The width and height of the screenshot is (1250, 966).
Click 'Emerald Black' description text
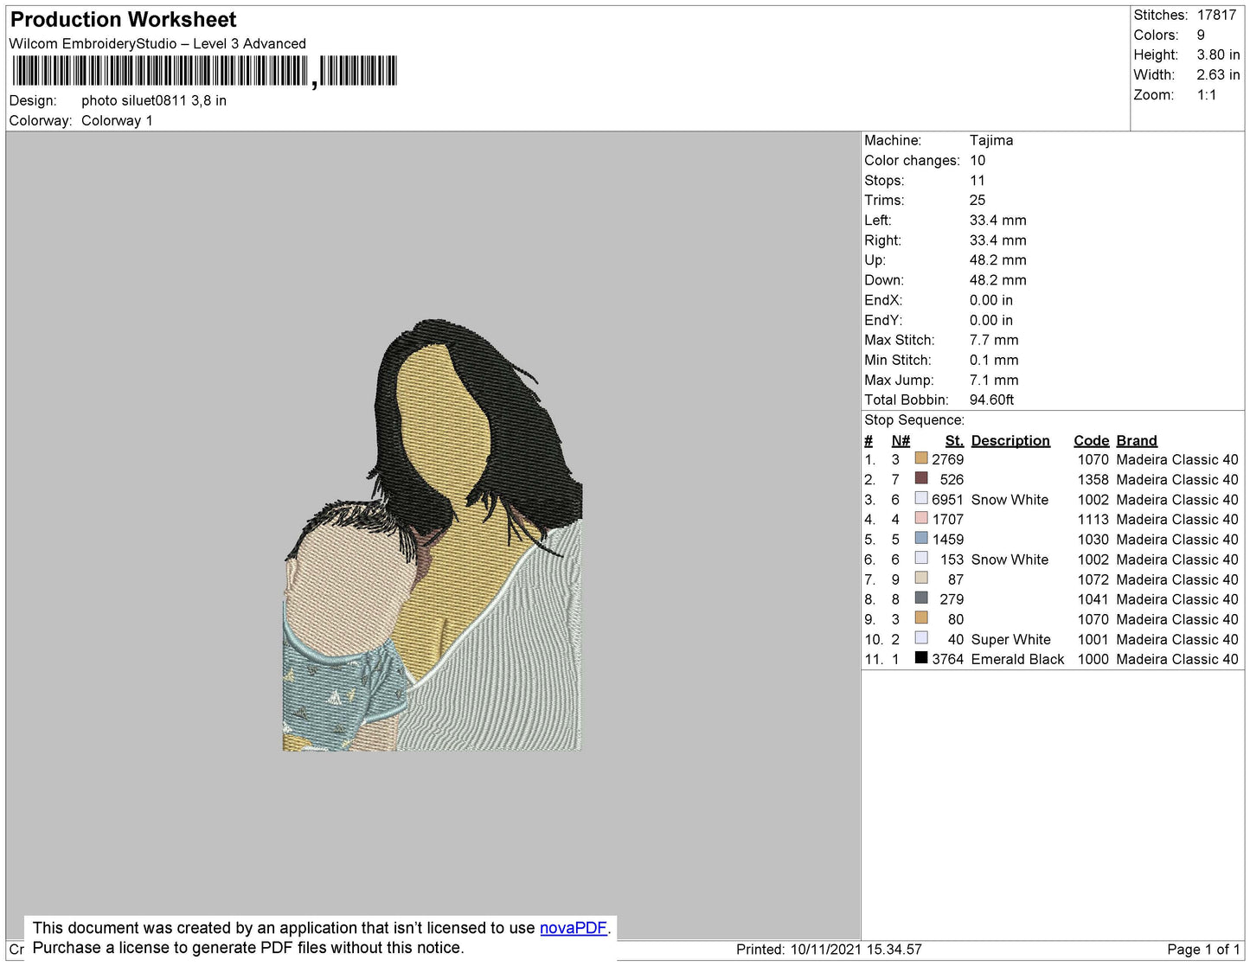1018,660
